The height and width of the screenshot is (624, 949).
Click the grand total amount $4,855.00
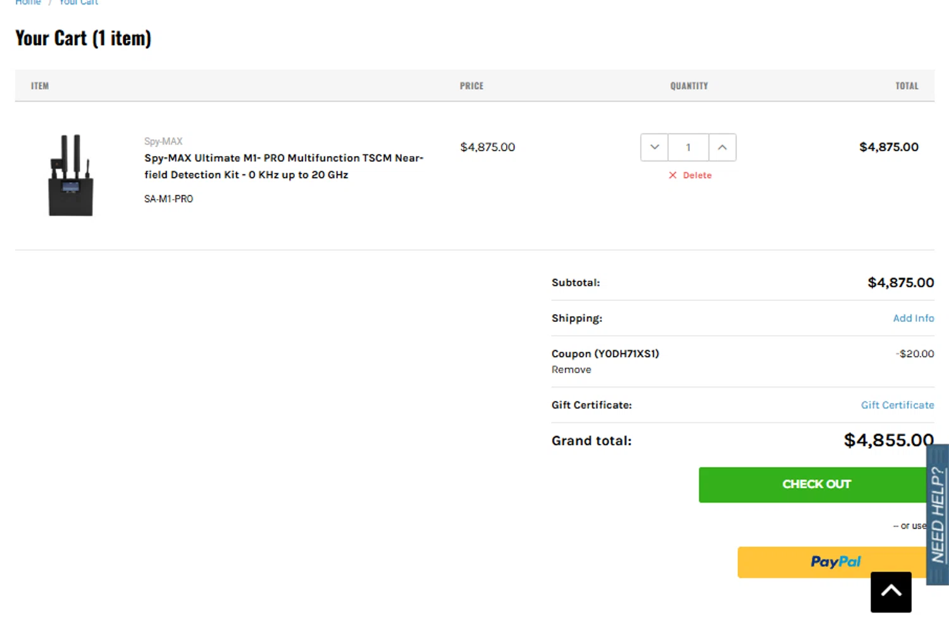point(888,440)
